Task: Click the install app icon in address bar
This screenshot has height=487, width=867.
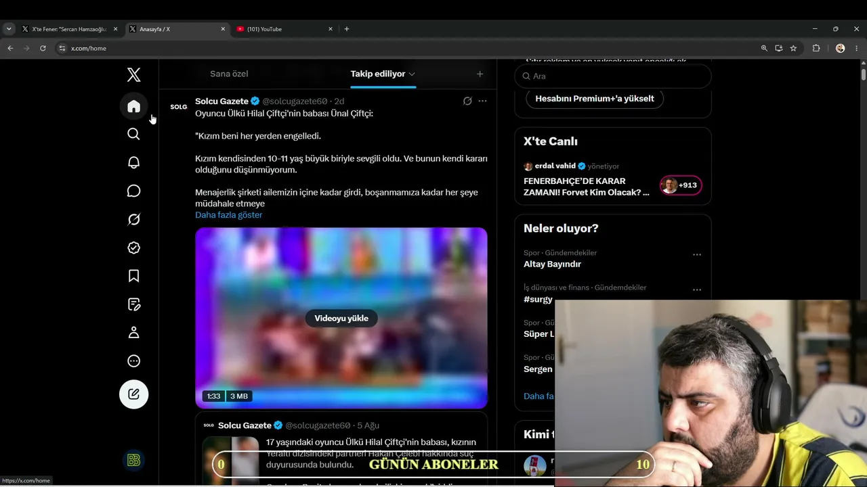Action: pos(779,48)
